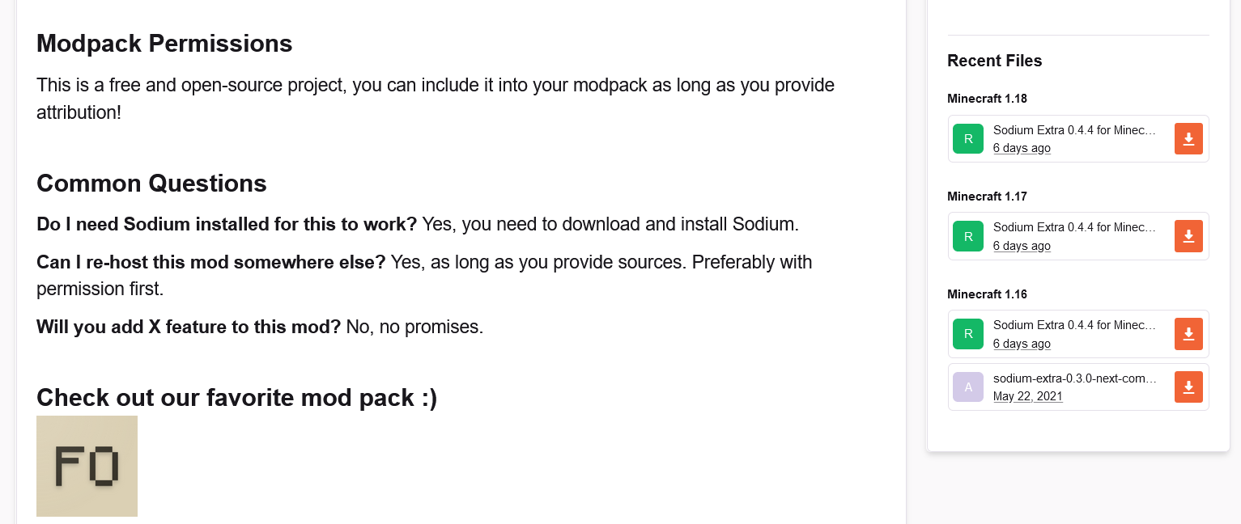Click the Minecraft 1.18 version label

click(x=987, y=99)
